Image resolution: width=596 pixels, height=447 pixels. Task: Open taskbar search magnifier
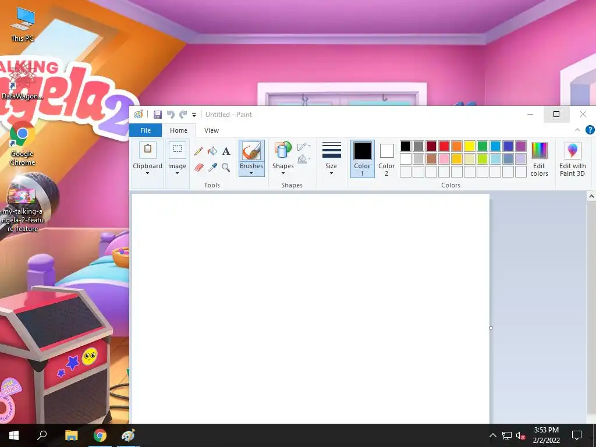tap(42, 435)
